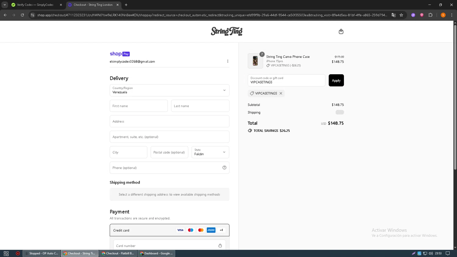Image resolution: width=457 pixels, height=257 pixels.
Task: Click the Visa card icon
Action: pyautogui.click(x=180, y=230)
